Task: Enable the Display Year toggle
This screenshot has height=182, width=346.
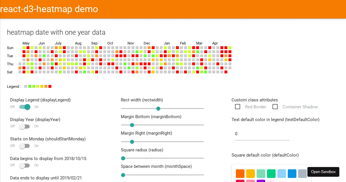Action: click(x=25, y=126)
